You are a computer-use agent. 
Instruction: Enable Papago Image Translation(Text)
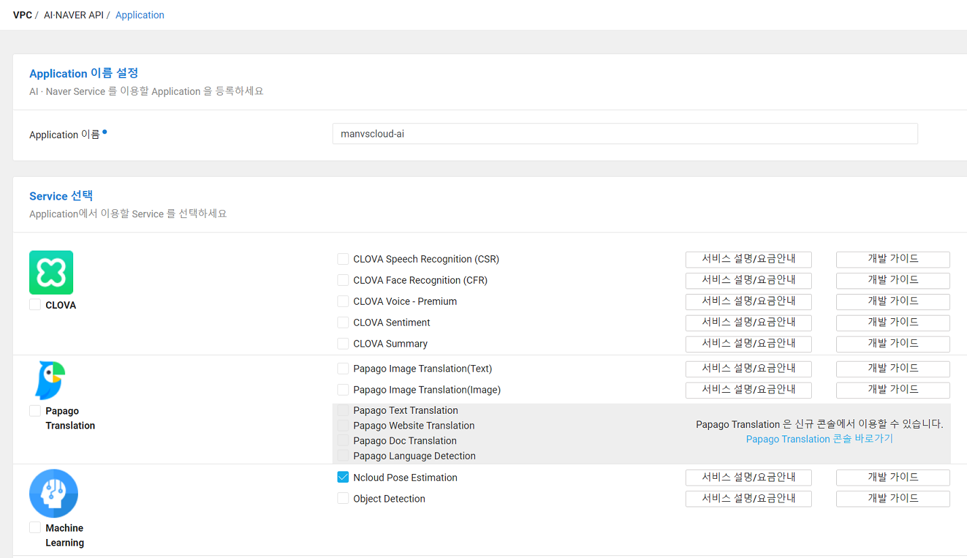343,368
